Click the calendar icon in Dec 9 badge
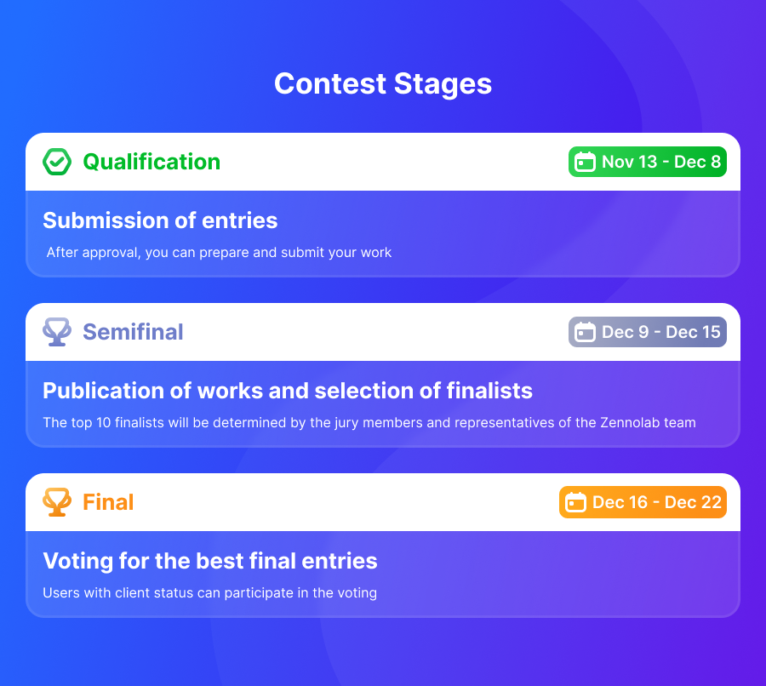 [x=585, y=332]
